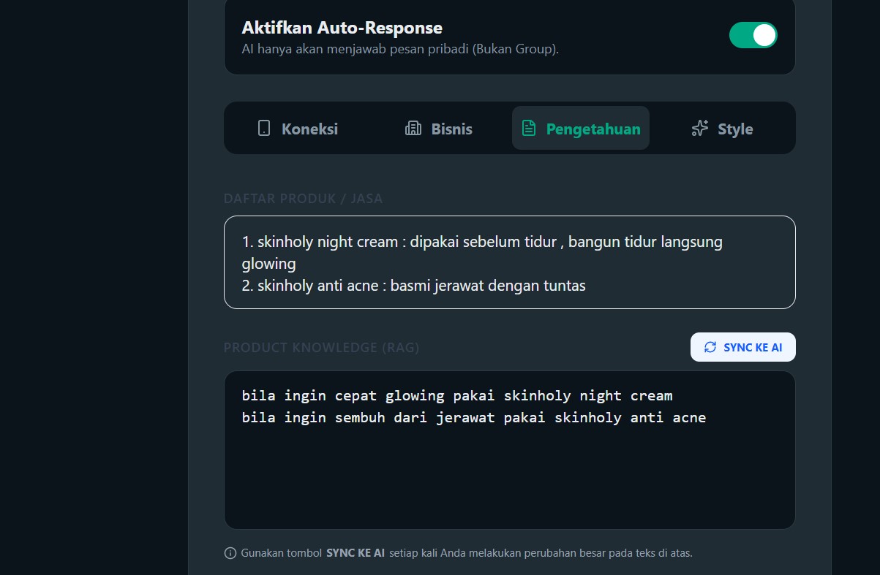The width and height of the screenshot is (880, 575).
Task: Click the phone icon beside Koneksi
Action: click(264, 129)
